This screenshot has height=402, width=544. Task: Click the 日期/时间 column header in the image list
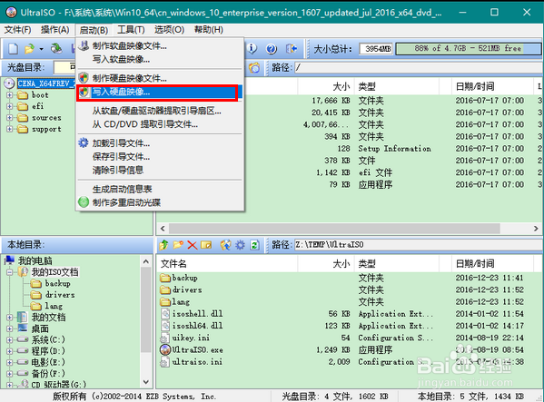pyautogui.click(x=492, y=86)
